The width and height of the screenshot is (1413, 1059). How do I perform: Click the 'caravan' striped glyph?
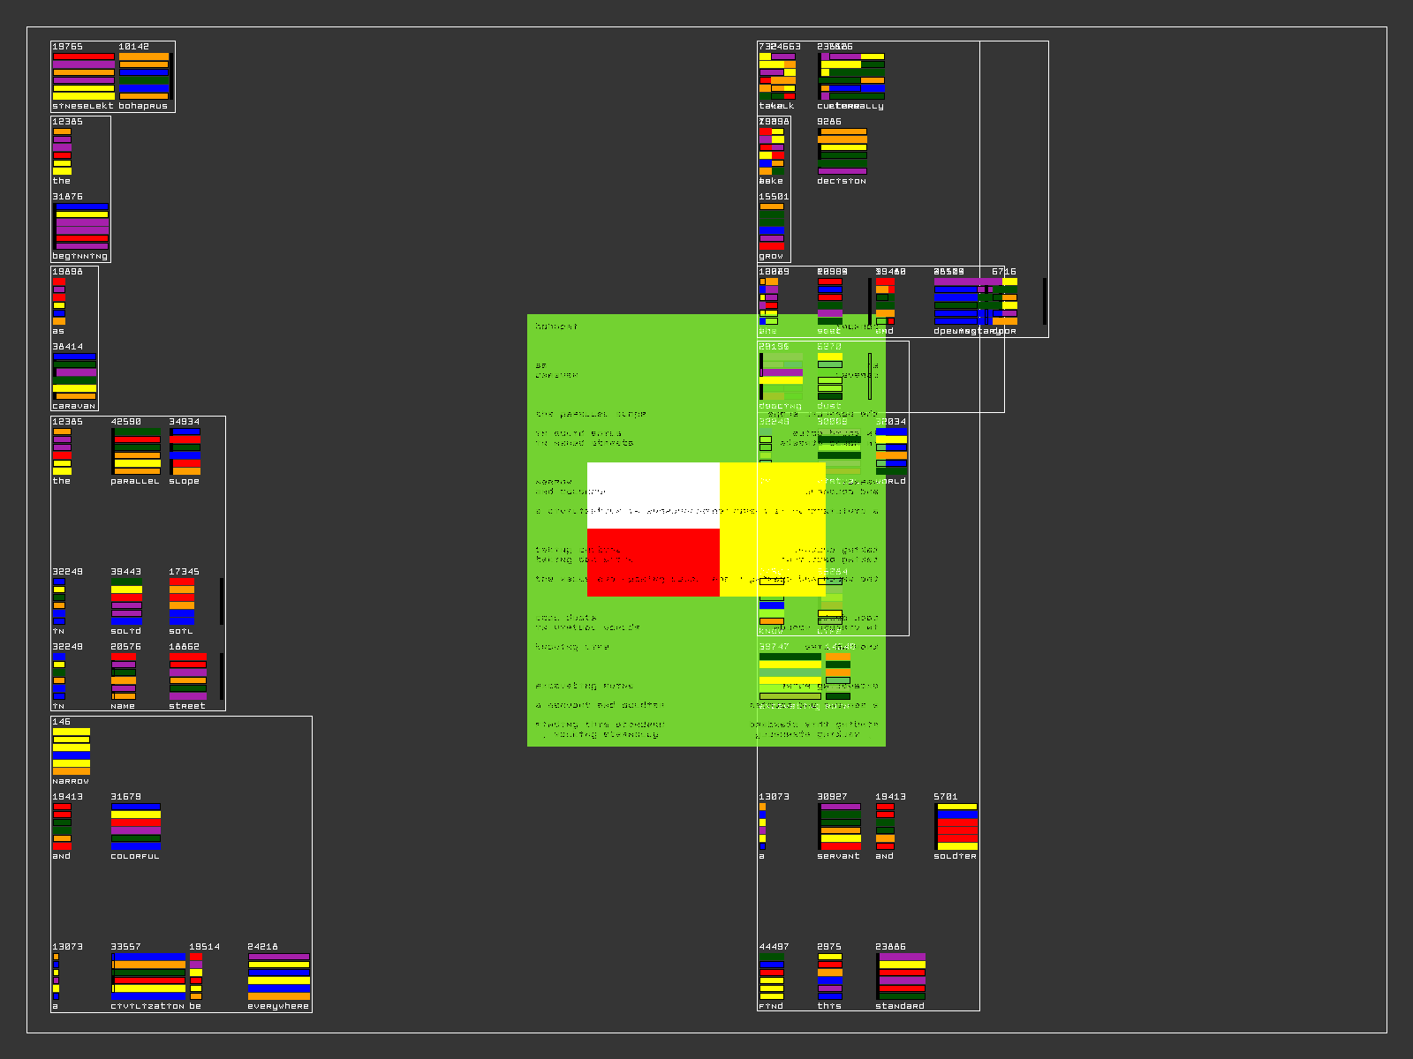74,377
